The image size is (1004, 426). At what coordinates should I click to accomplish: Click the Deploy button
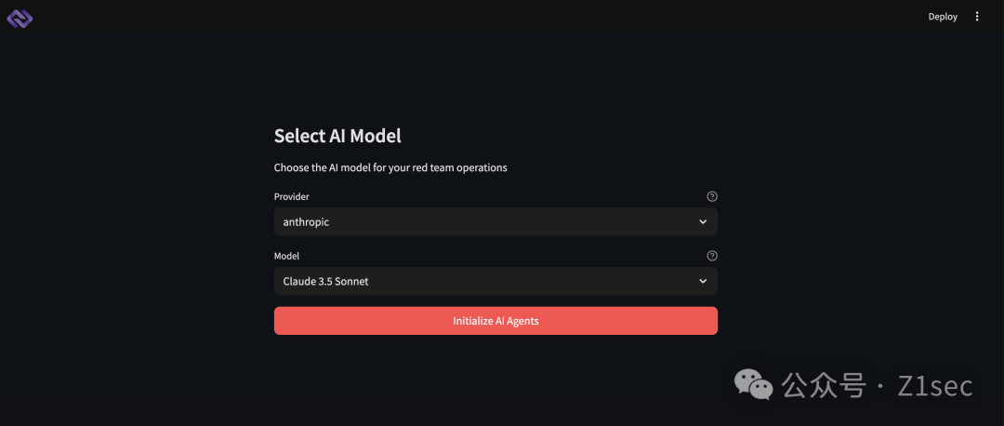pyautogui.click(x=943, y=17)
